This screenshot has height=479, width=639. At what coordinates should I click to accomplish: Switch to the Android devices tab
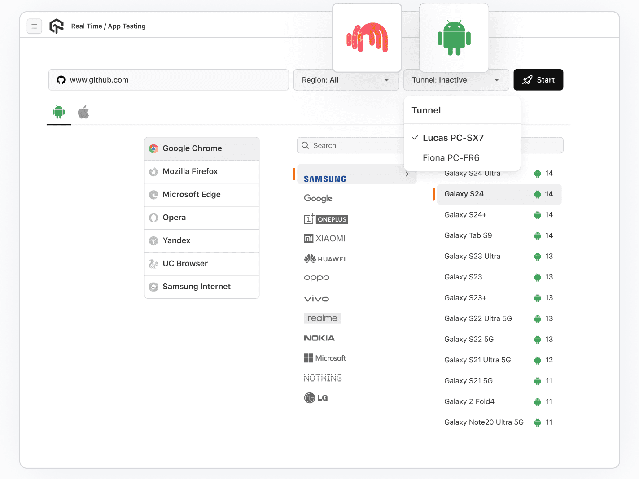pyautogui.click(x=59, y=112)
